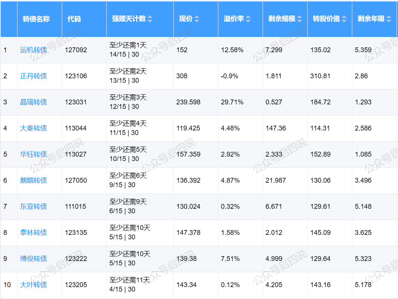Image resolution: width=398 pixels, height=299 pixels.
Task: Click code cell 127092
Action: [76, 50]
